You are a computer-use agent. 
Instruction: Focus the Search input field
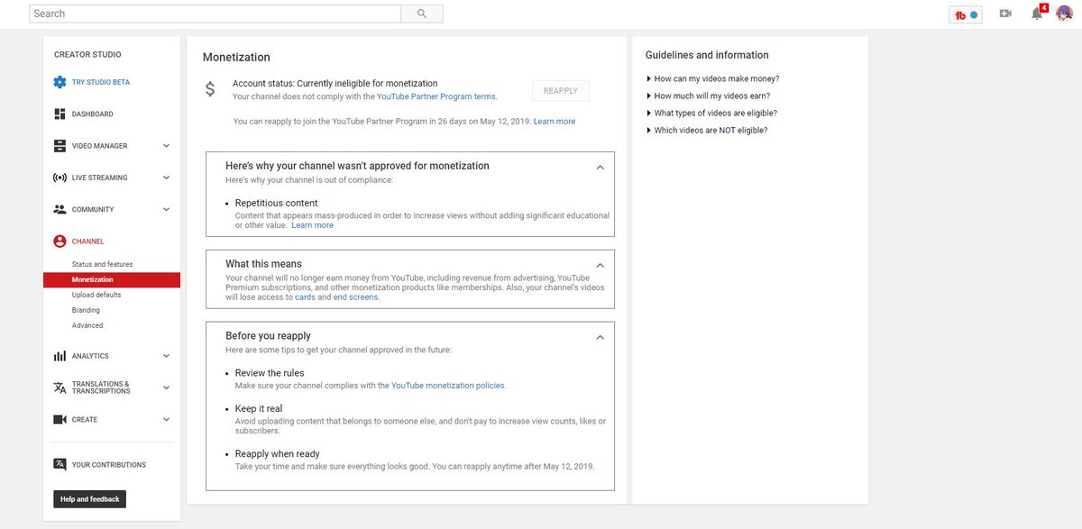coord(215,14)
